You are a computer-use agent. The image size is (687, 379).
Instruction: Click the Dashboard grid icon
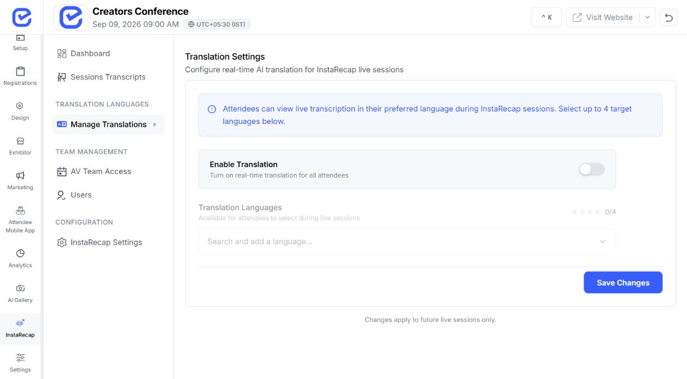tap(61, 53)
